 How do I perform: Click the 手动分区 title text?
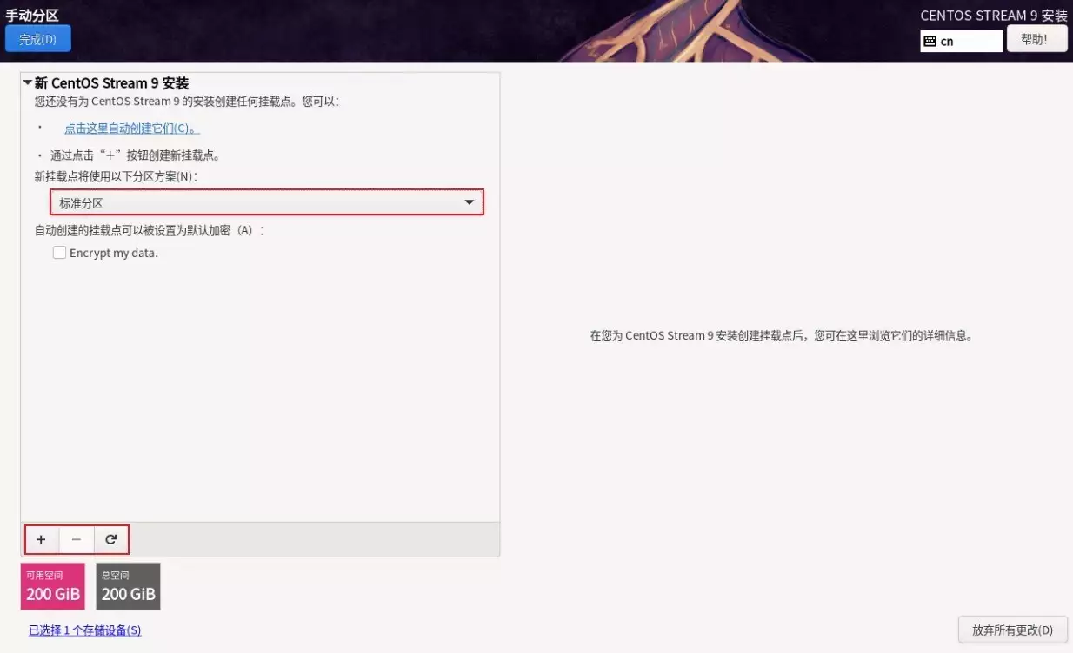coord(32,15)
